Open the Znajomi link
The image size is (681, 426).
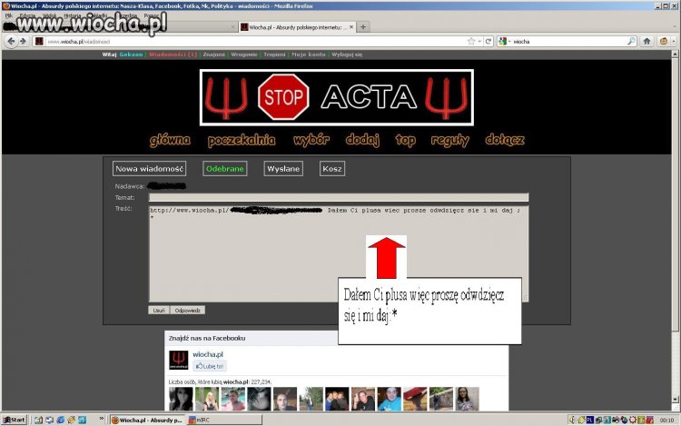pos(214,54)
